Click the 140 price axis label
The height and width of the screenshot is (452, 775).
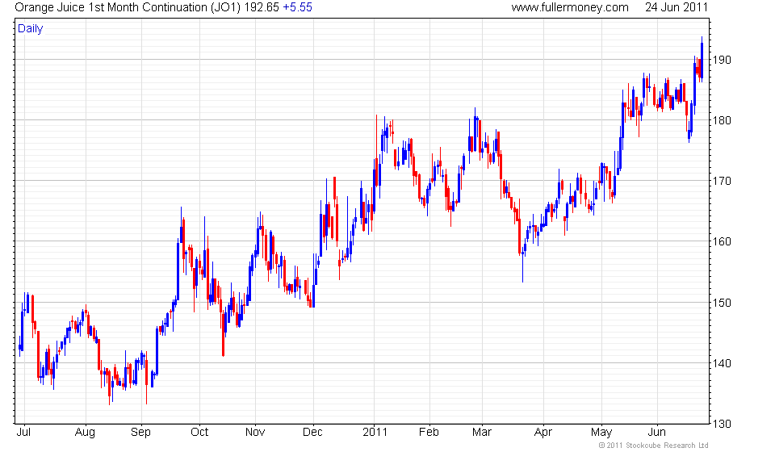coord(722,363)
